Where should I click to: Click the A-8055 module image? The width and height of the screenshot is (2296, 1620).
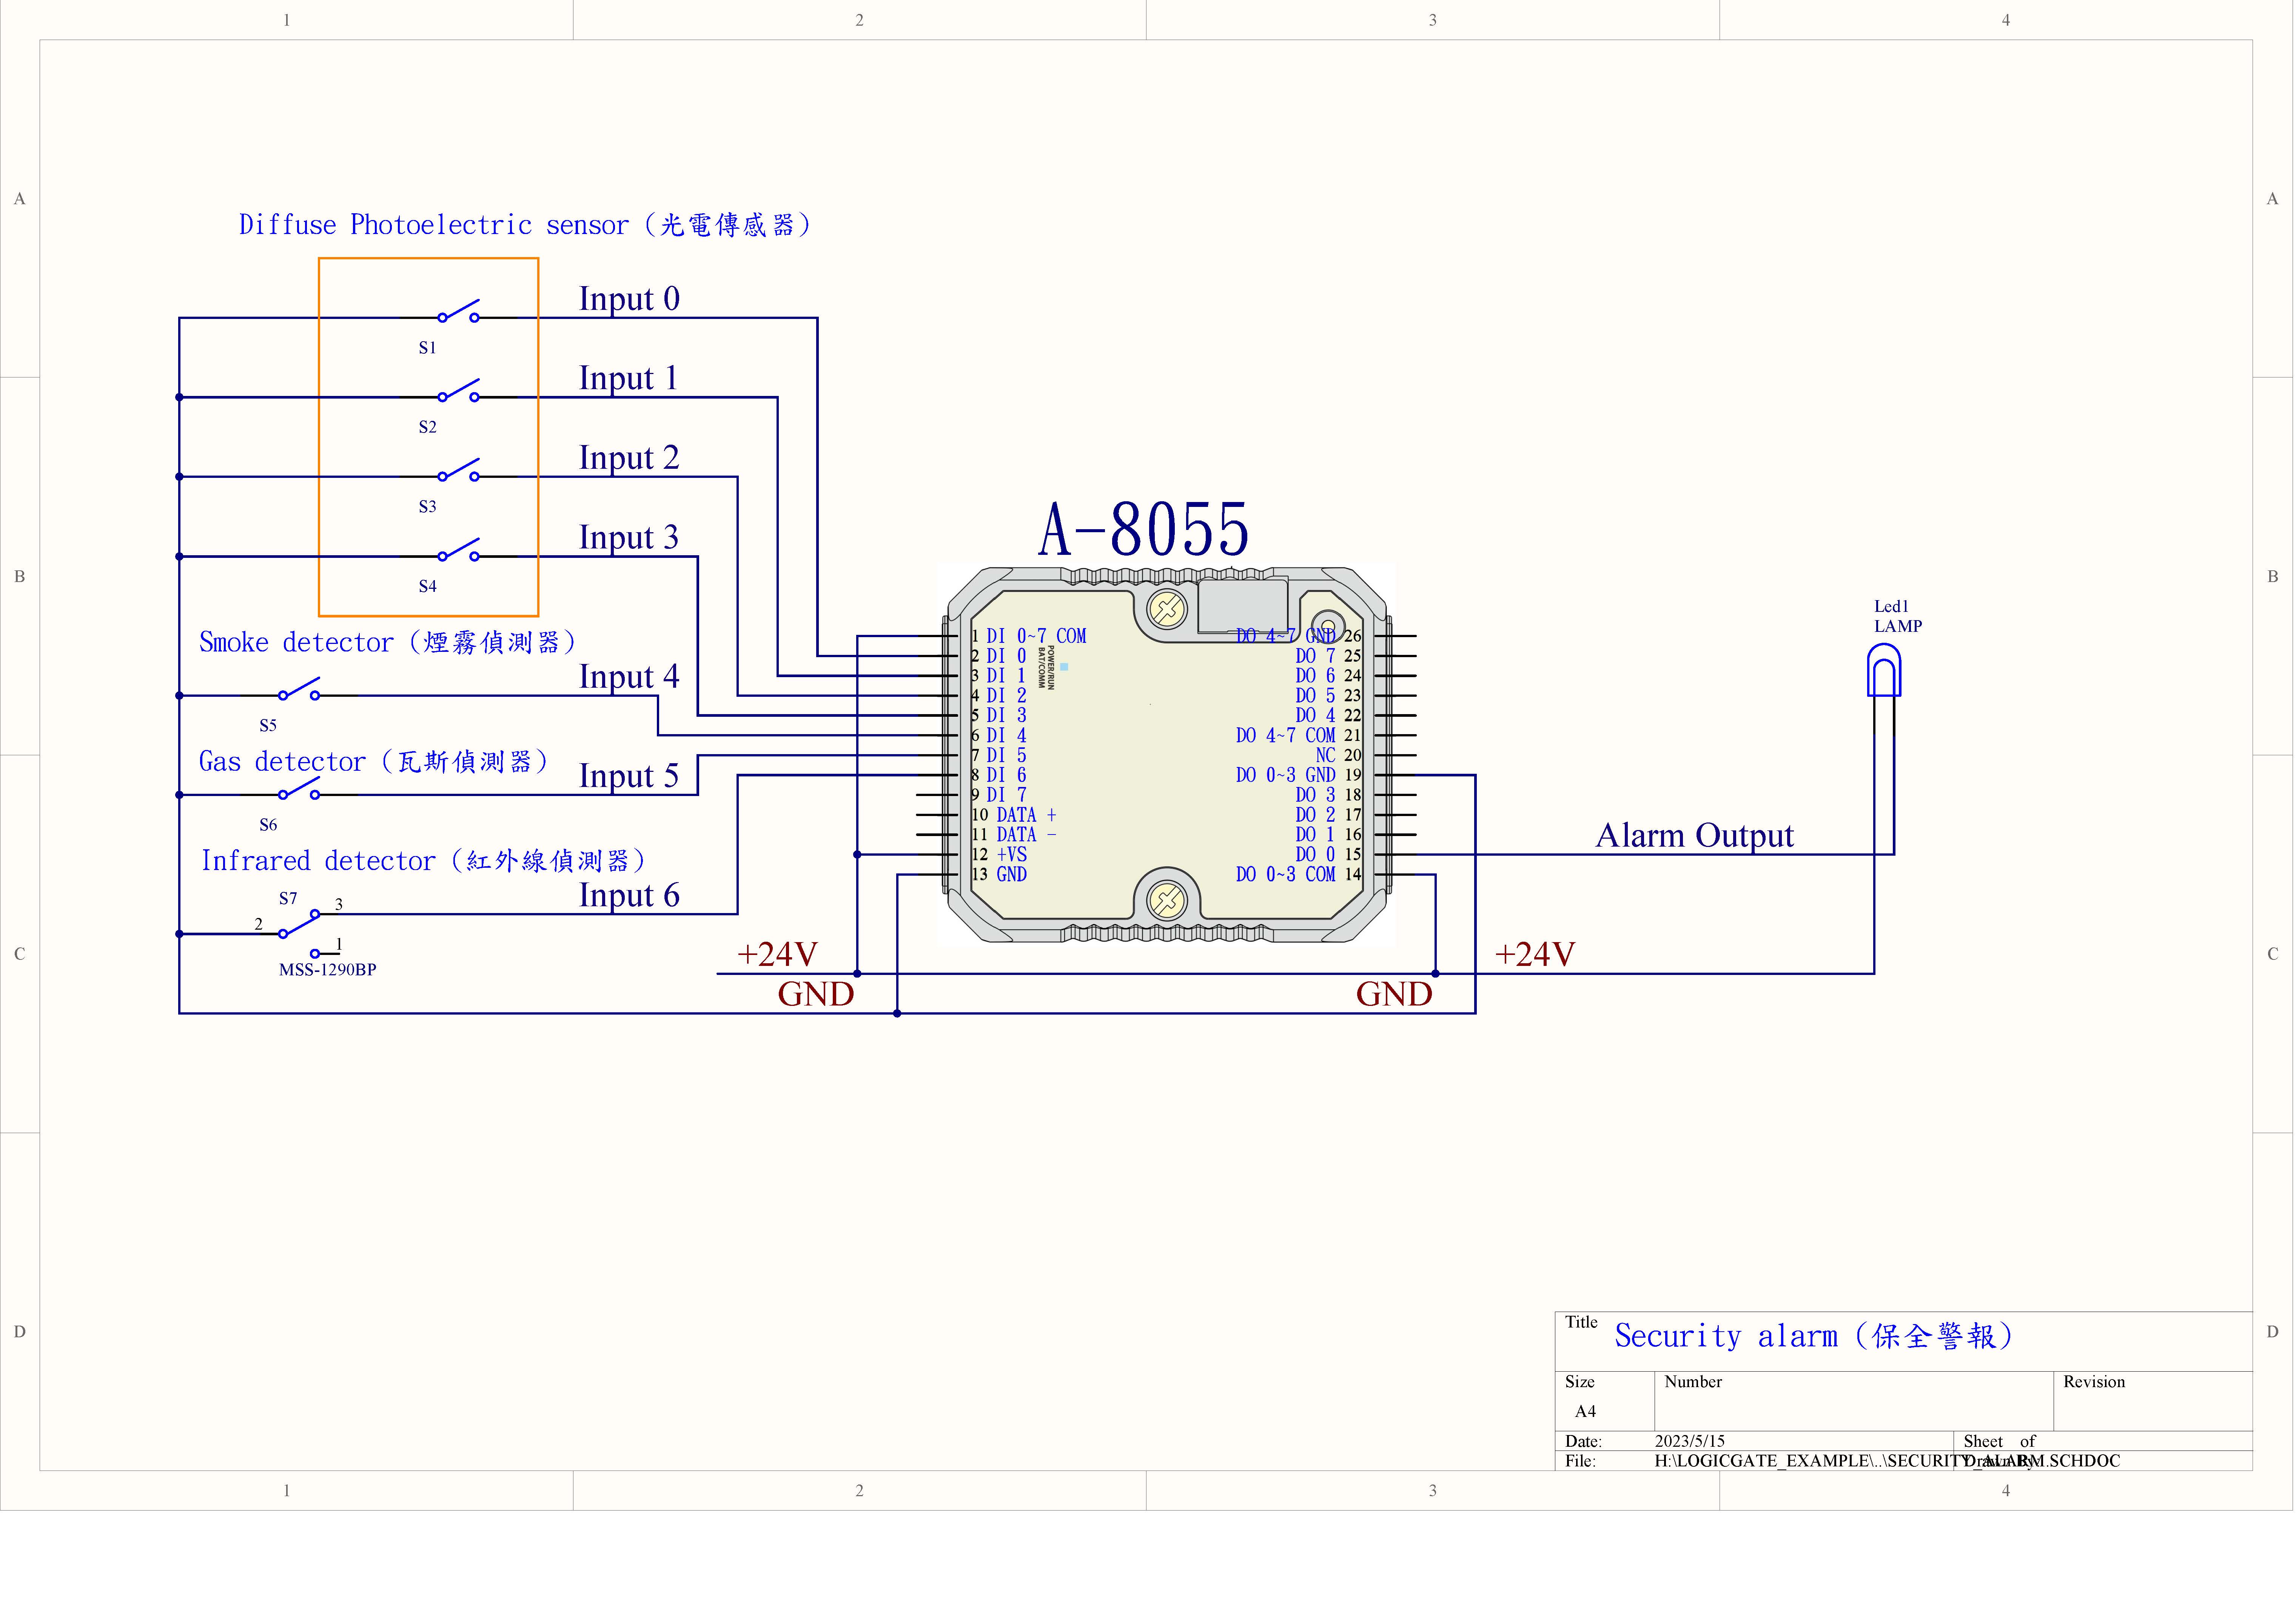[1167, 755]
